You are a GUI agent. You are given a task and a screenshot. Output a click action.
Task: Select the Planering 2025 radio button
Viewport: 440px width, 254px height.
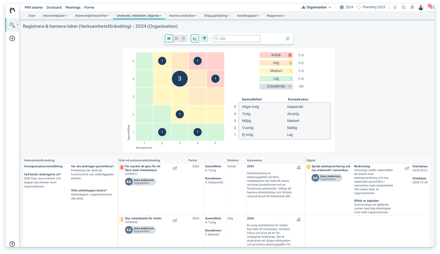(359, 7)
